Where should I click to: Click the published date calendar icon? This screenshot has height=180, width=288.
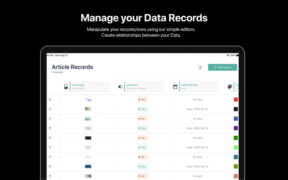[x=175, y=87]
